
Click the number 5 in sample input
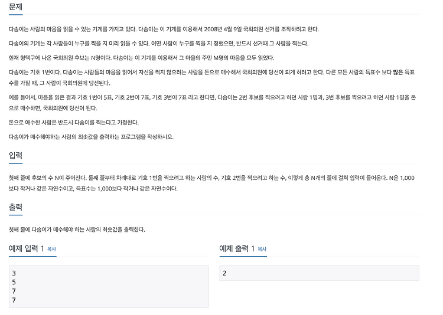(x=14, y=282)
